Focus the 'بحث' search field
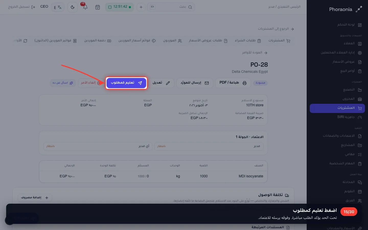 point(171,7)
